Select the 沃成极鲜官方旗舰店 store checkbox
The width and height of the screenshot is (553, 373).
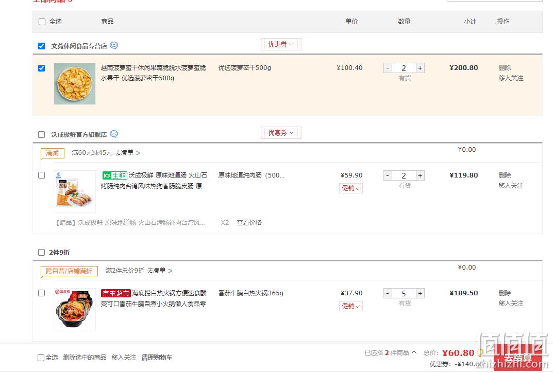42,135
